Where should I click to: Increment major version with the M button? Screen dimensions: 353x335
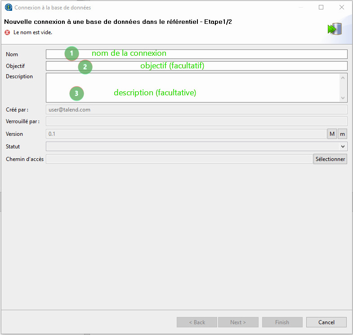(332, 134)
